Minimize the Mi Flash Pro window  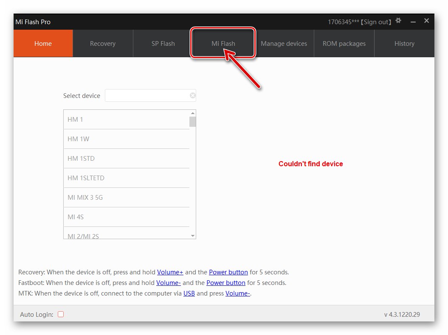pos(413,22)
